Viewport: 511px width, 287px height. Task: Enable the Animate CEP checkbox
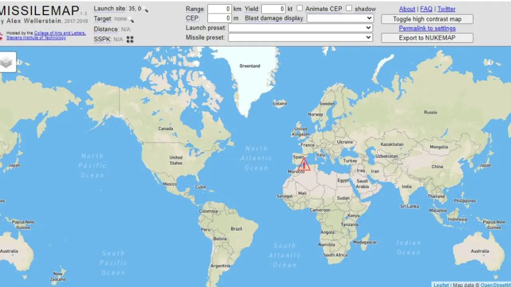(300, 8)
